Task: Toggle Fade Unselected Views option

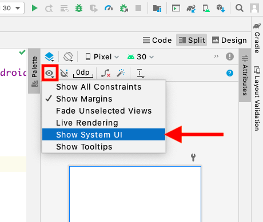Action: click(103, 111)
